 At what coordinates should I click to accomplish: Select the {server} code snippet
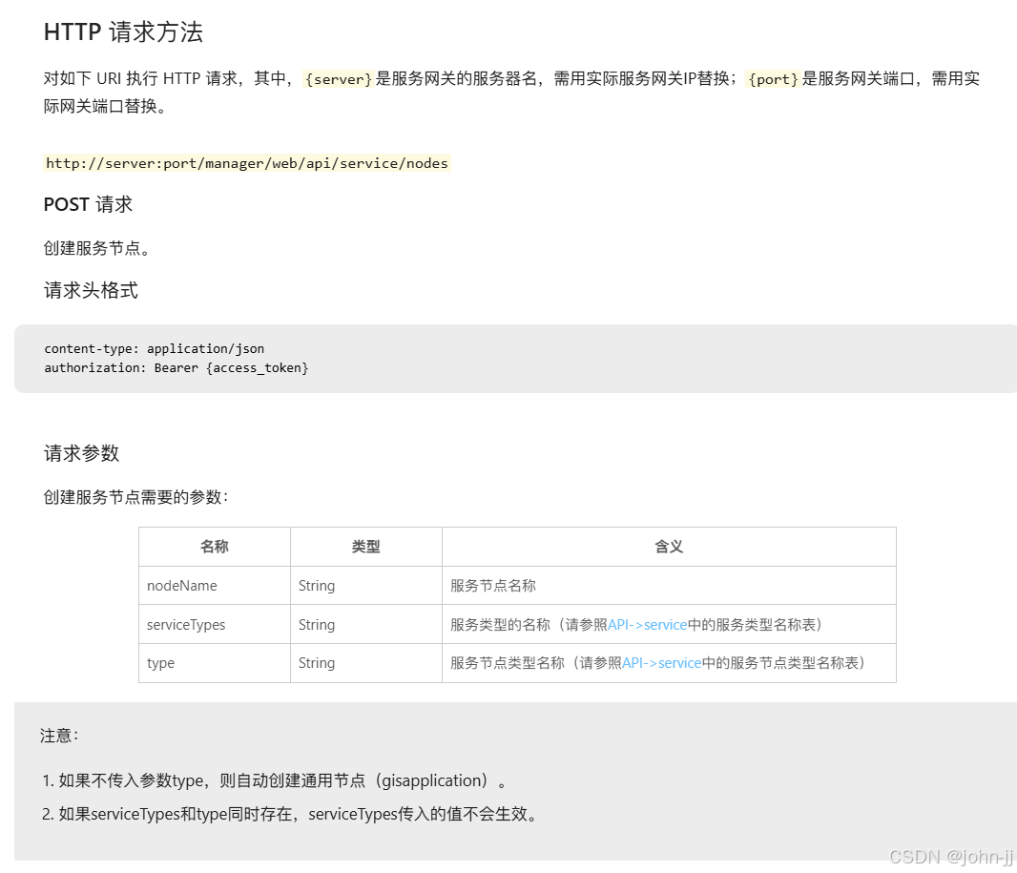336,79
